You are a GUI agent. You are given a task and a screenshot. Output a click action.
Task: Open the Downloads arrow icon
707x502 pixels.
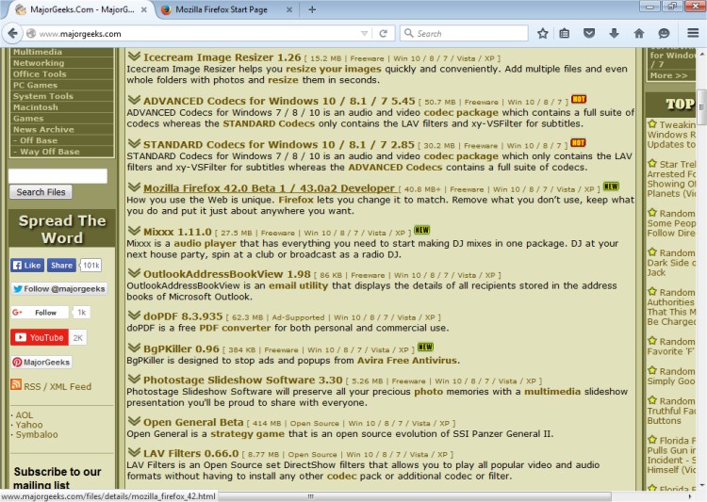tap(614, 33)
